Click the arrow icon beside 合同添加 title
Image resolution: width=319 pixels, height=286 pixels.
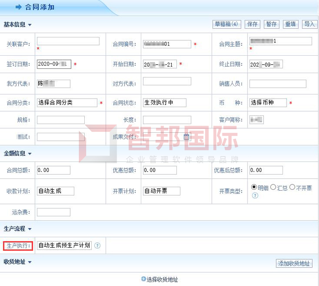[x=19, y=7]
